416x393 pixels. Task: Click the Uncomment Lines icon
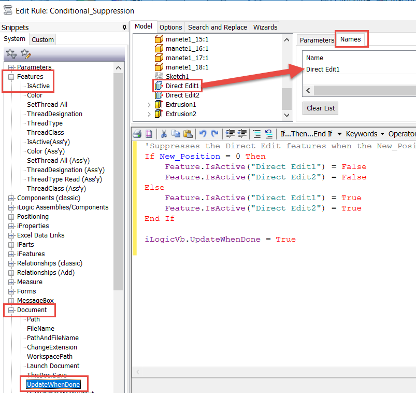[269, 134]
